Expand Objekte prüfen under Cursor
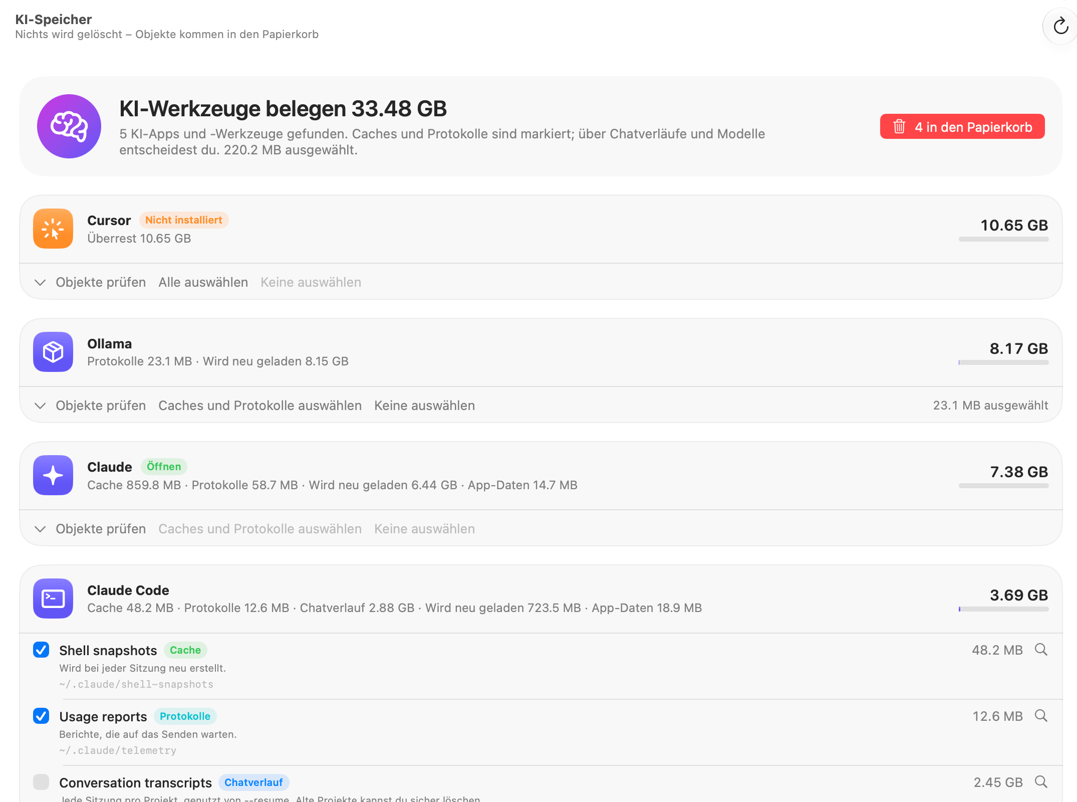 (x=90, y=282)
